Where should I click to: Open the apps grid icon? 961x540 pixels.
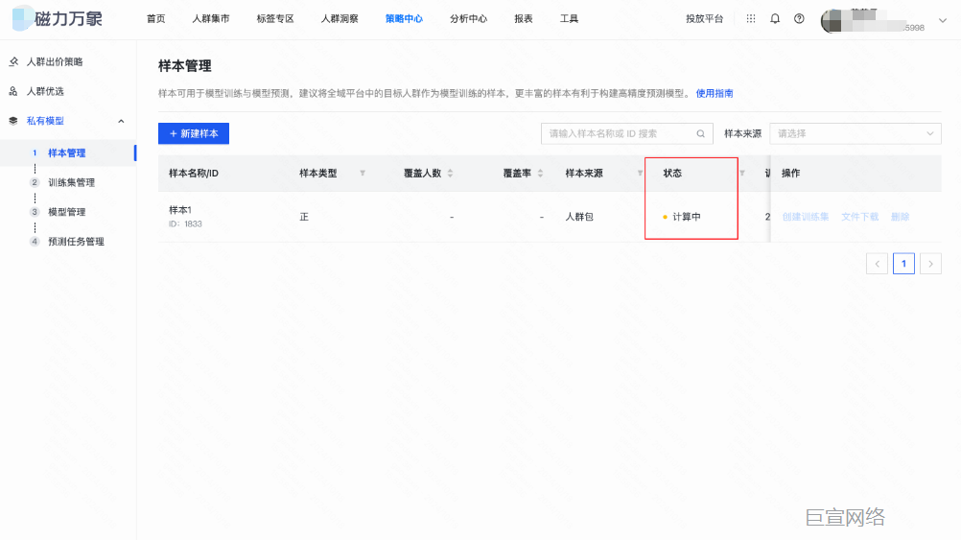pos(751,18)
